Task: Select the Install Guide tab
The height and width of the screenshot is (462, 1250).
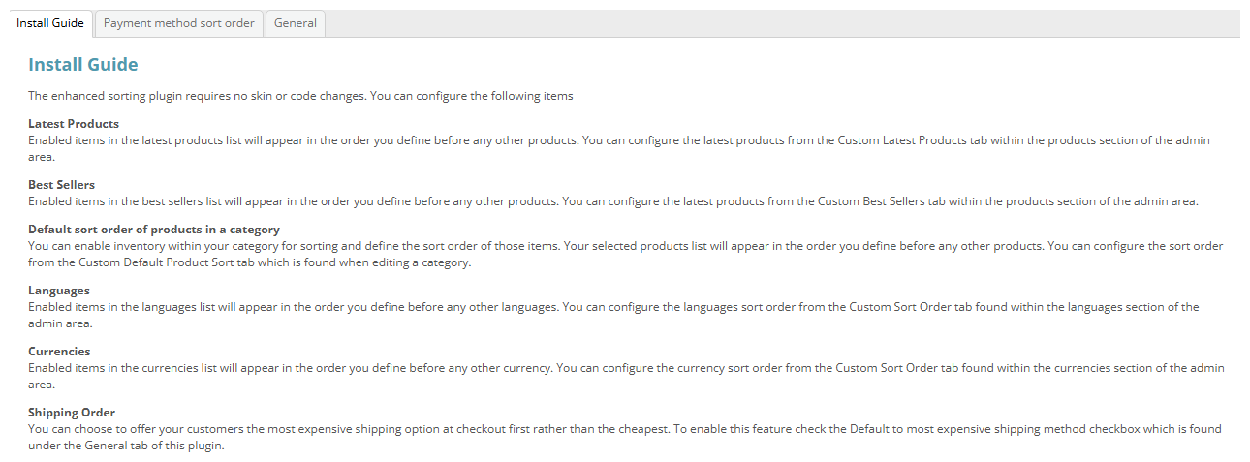Action: [50, 23]
